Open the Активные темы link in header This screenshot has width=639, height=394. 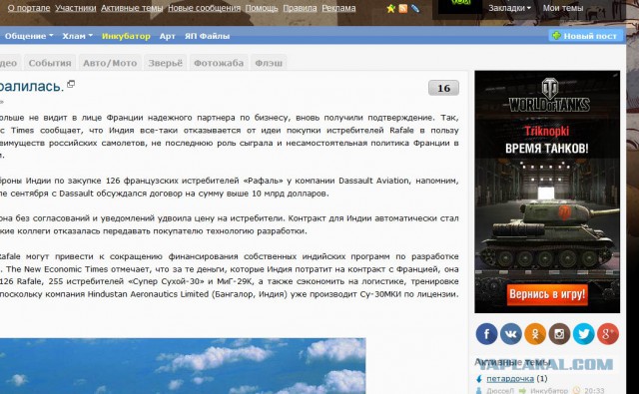click(x=132, y=8)
